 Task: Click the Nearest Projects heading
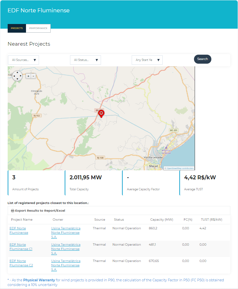[29, 44]
